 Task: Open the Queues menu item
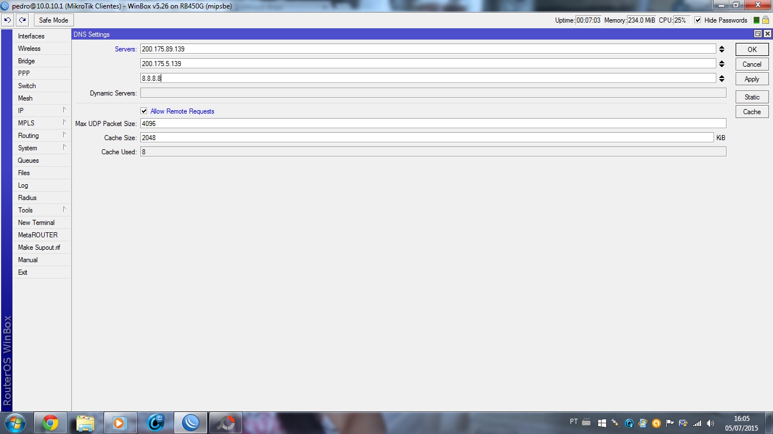[x=42, y=160]
